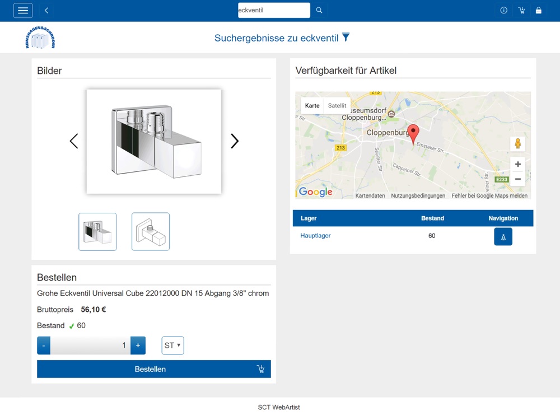
Task: Click the lock login icon
Action: pyautogui.click(x=539, y=10)
